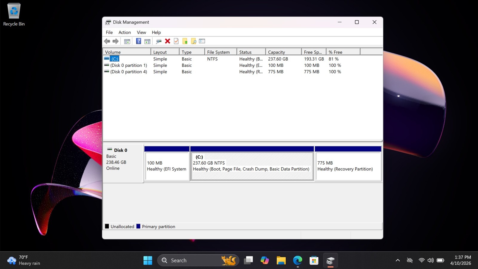
Task: Click the connect drive toolbar icon
Action: click(159, 41)
